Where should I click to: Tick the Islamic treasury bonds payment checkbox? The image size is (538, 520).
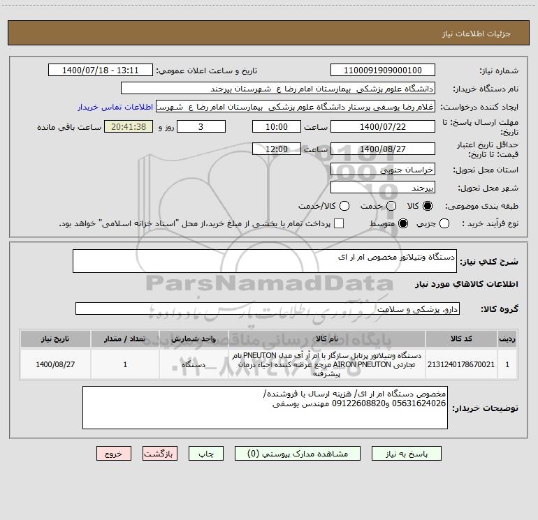[339, 224]
